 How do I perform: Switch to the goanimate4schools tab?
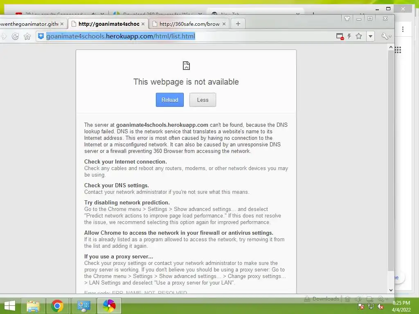click(x=108, y=24)
